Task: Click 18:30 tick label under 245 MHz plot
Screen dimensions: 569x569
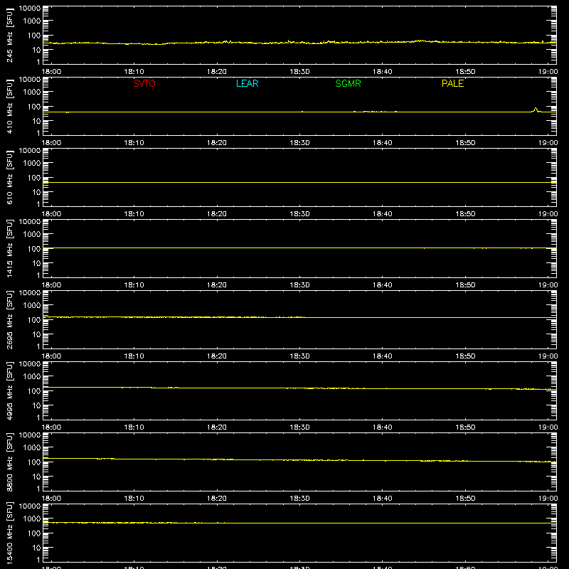Action: [299, 72]
